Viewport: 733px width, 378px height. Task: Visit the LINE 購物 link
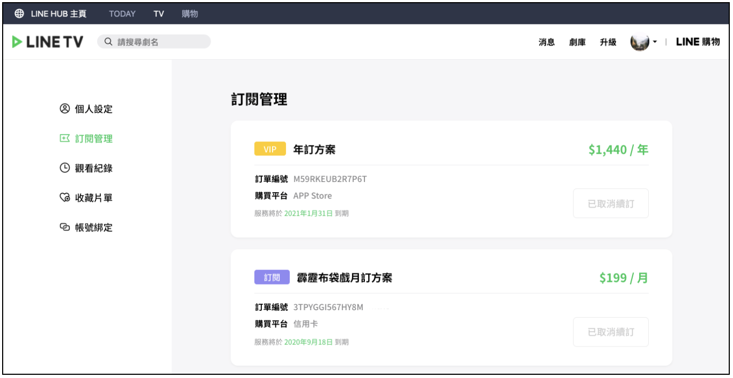(x=698, y=42)
